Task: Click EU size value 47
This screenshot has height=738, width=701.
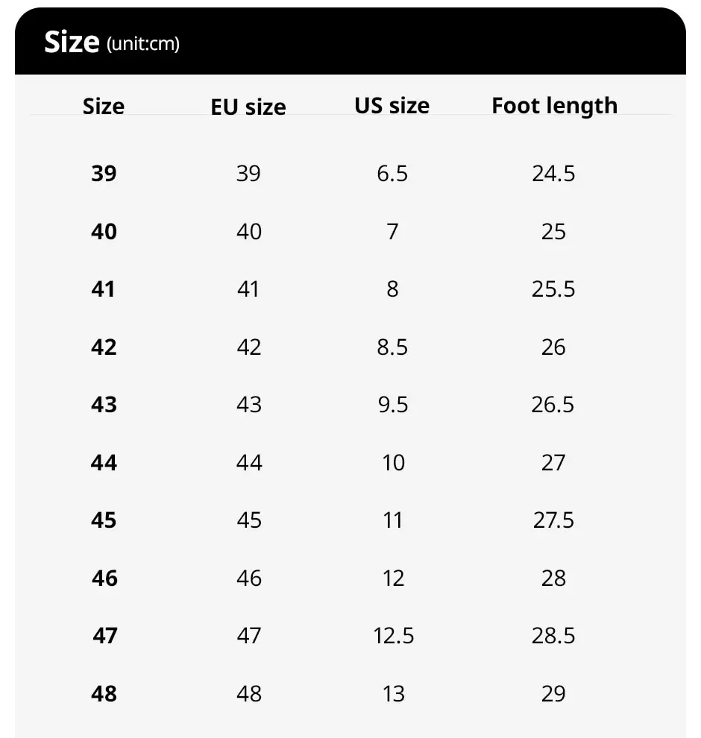Action: [249, 636]
